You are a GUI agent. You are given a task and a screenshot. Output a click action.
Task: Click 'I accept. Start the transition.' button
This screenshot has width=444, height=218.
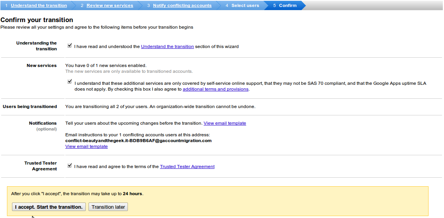click(49, 207)
